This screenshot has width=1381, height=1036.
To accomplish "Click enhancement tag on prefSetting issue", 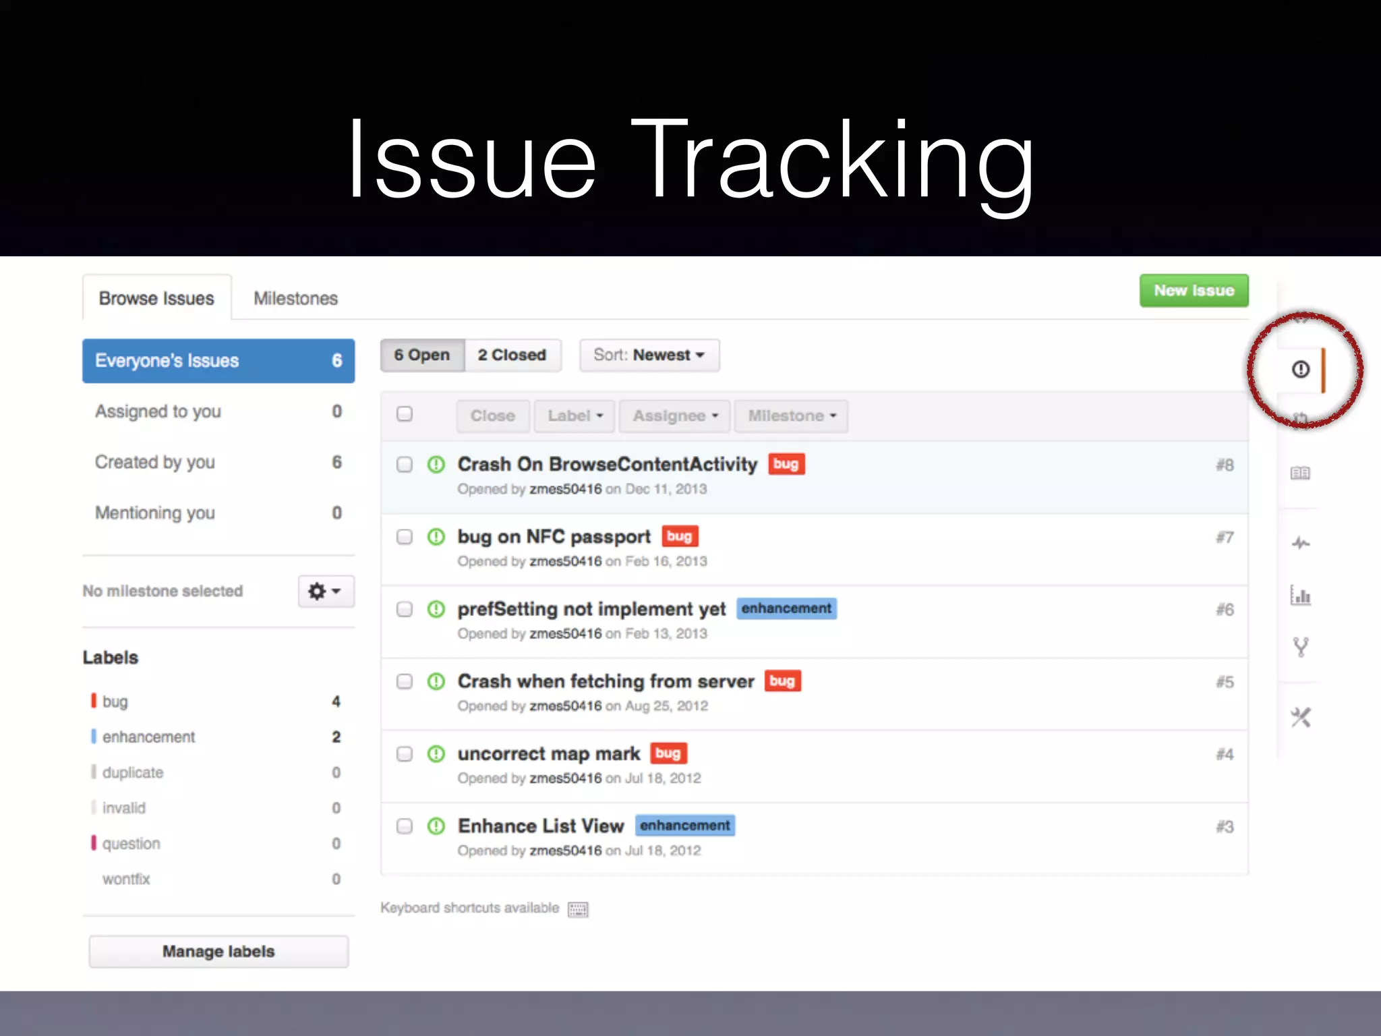I will [786, 608].
